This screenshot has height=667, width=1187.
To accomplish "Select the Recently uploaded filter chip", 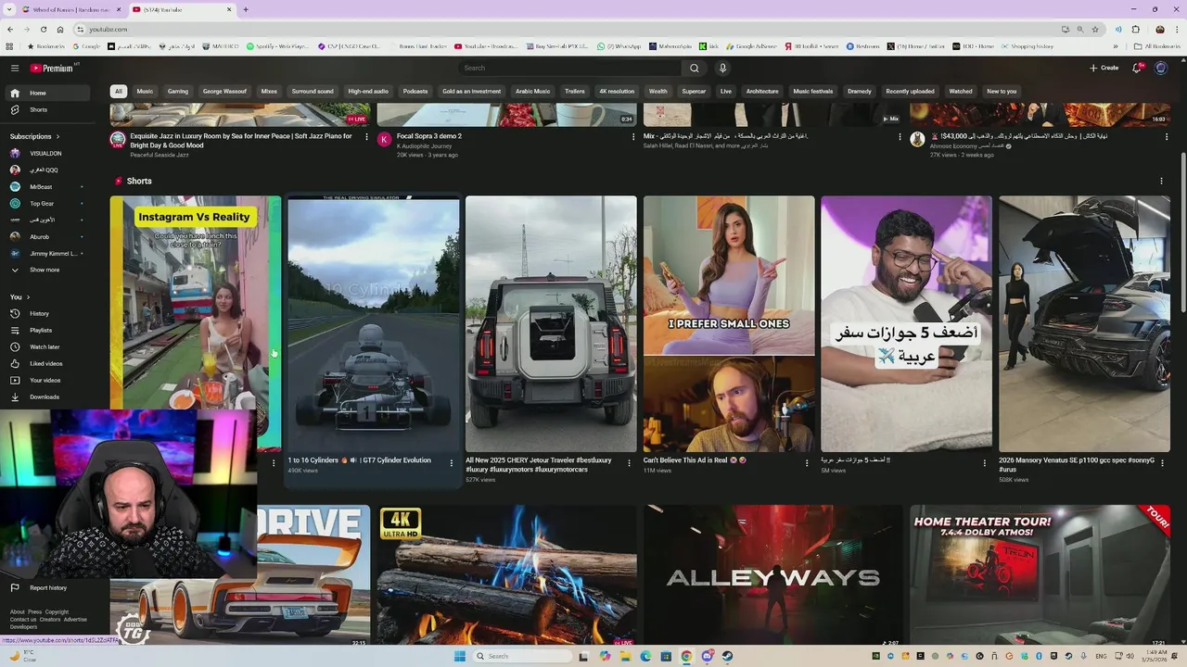I will [910, 91].
